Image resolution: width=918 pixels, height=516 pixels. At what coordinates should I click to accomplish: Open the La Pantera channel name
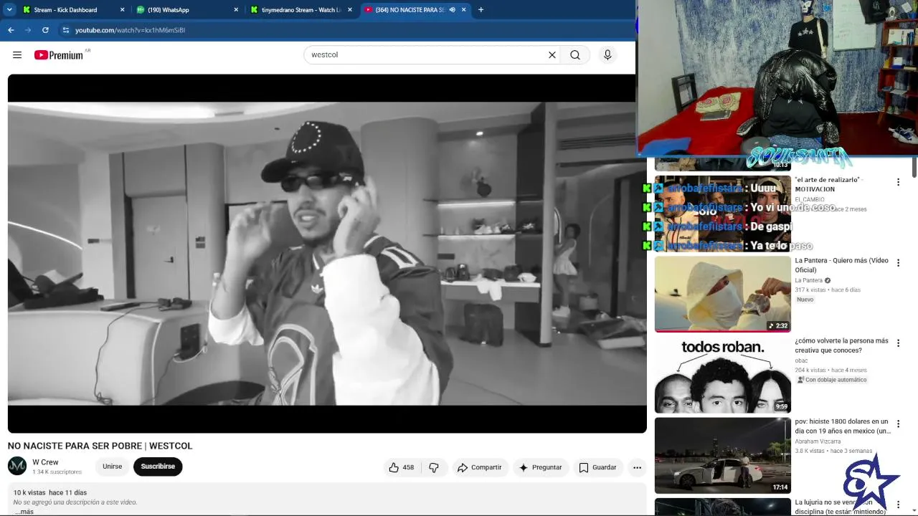point(808,280)
